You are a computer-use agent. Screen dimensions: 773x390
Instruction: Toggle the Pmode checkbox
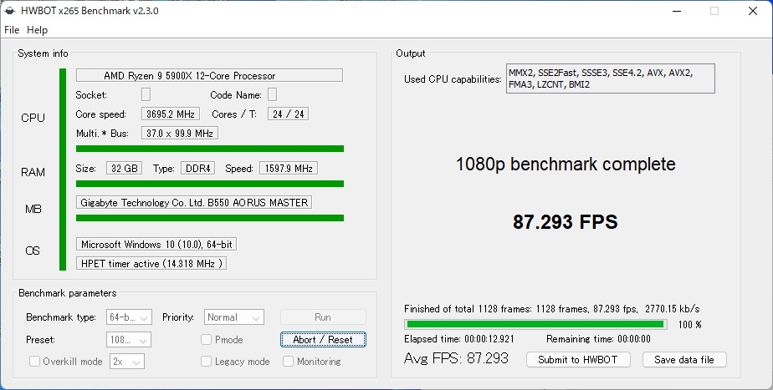[x=207, y=340]
